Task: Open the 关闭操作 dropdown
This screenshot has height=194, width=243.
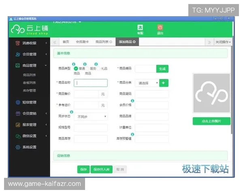Action: tap(223, 42)
